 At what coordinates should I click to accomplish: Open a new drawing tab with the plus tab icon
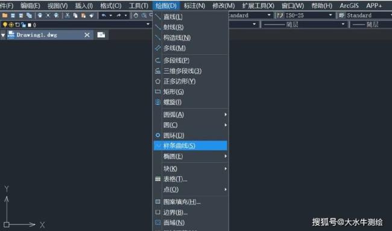click(x=101, y=35)
